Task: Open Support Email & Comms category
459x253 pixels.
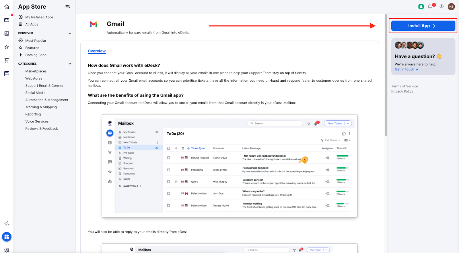Action: click(x=44, y=86)
